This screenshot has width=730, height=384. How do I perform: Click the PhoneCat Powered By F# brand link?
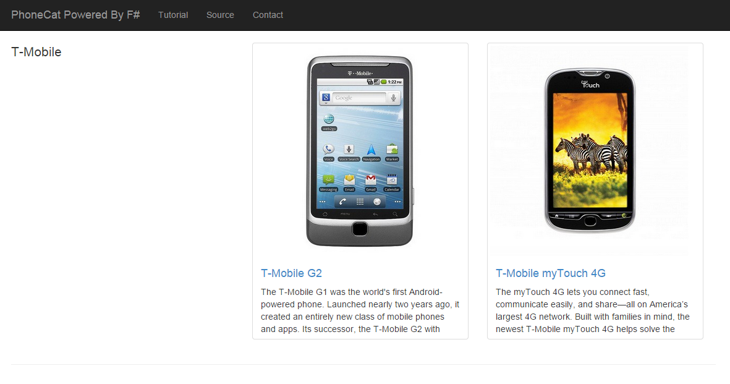(x=75, y=15)
